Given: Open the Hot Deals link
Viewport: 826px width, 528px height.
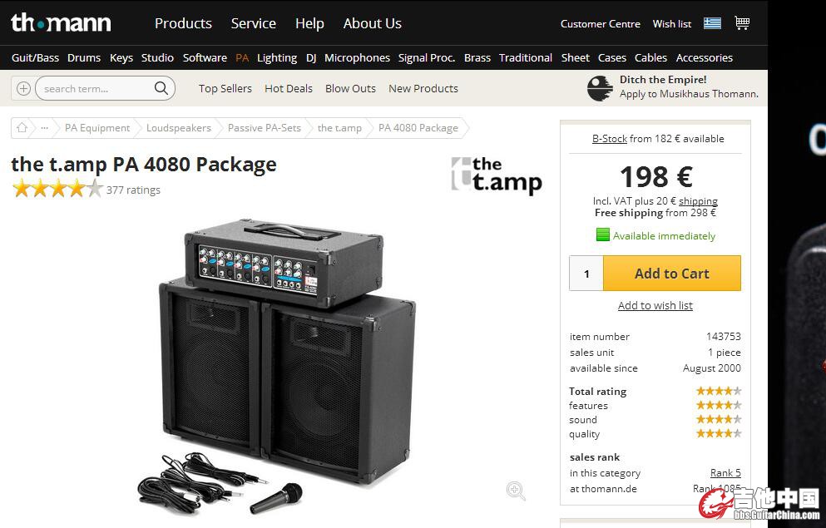Looking at the screenshot, I should pyautogui.click(x=289, y=88).
